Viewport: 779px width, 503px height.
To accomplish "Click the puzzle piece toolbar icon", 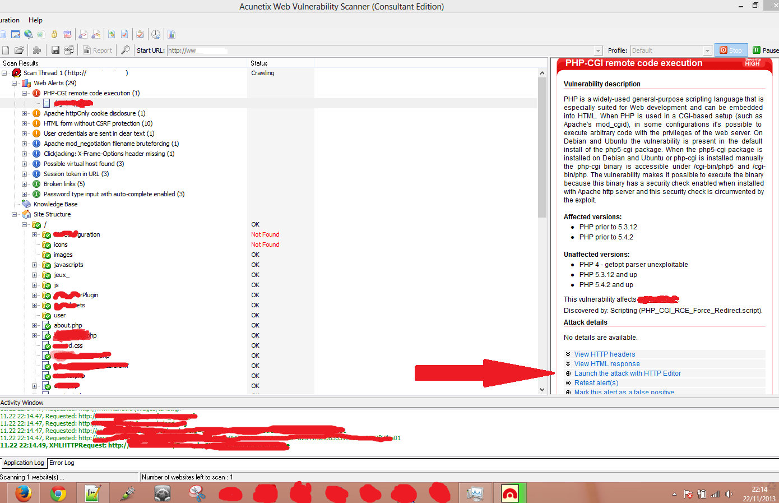I will 37,50.
